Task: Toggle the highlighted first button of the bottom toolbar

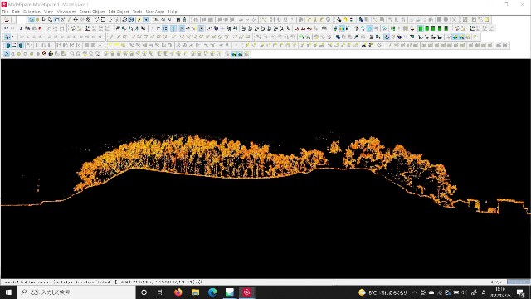Action: [7, 54]
